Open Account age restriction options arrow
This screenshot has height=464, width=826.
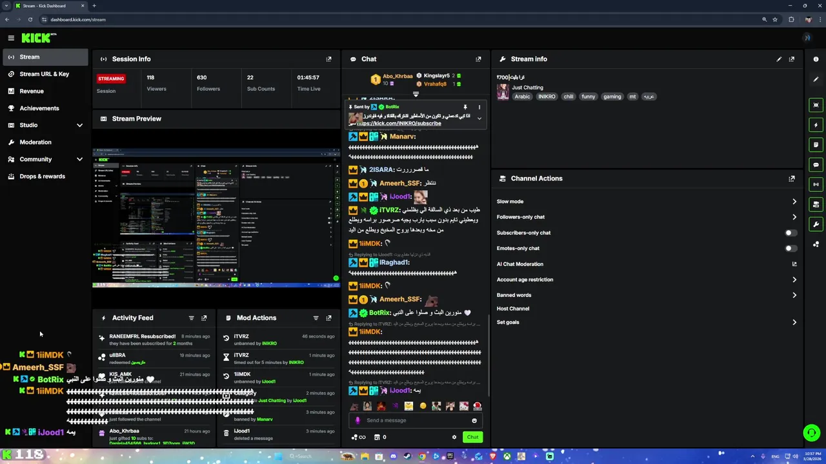(x=794, y=280)
